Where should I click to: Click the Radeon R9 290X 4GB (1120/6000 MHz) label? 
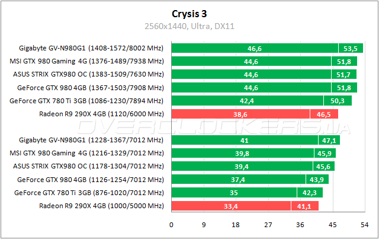pyautogui.click(x=101, y=113)
